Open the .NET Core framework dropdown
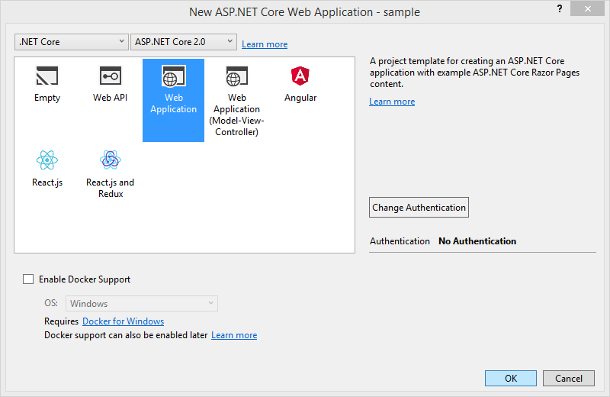 (x=72, y=42)
